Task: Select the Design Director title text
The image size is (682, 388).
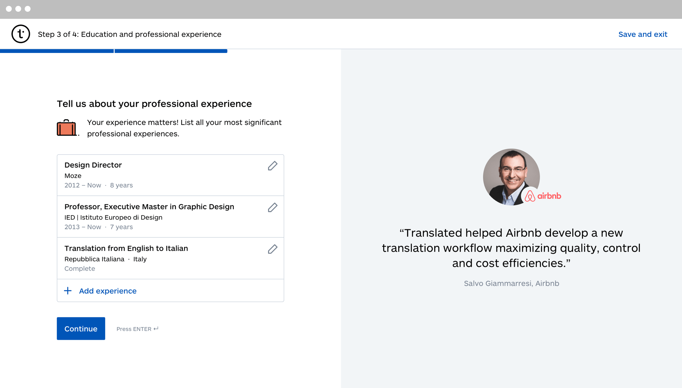Action: 93,165
